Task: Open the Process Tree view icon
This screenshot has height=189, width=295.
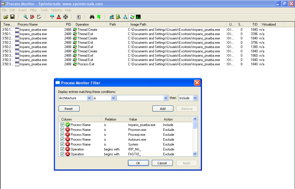Action: (x=78, y=17)
